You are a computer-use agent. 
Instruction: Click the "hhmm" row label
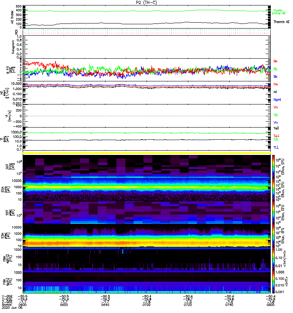coord(6,305)
